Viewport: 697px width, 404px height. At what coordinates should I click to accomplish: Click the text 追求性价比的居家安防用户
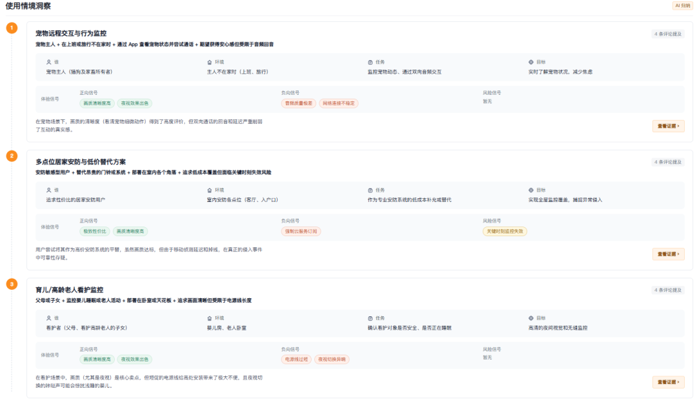click(76, 200)
